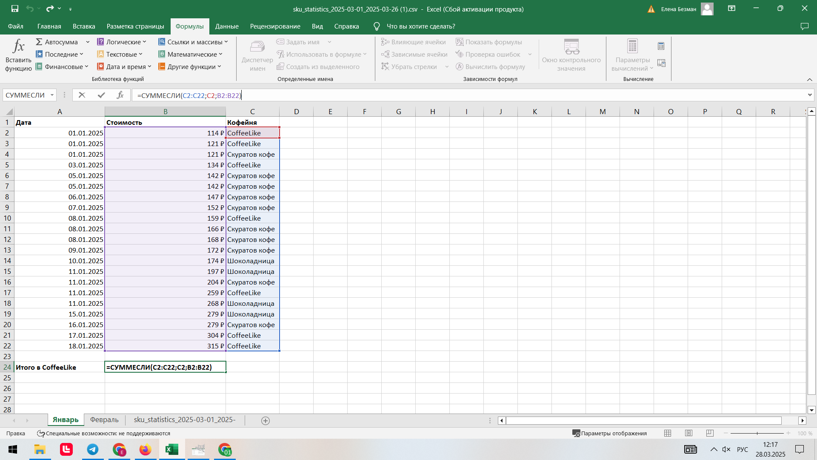Open the comments speech bubble icon
Screen dimensions: 817x460
[x=804, y=26]
